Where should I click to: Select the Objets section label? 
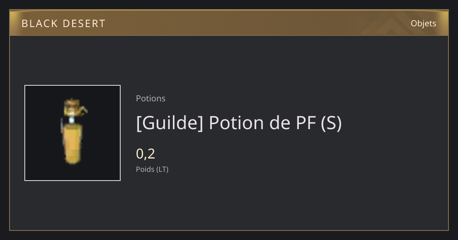tap(423, 24)
